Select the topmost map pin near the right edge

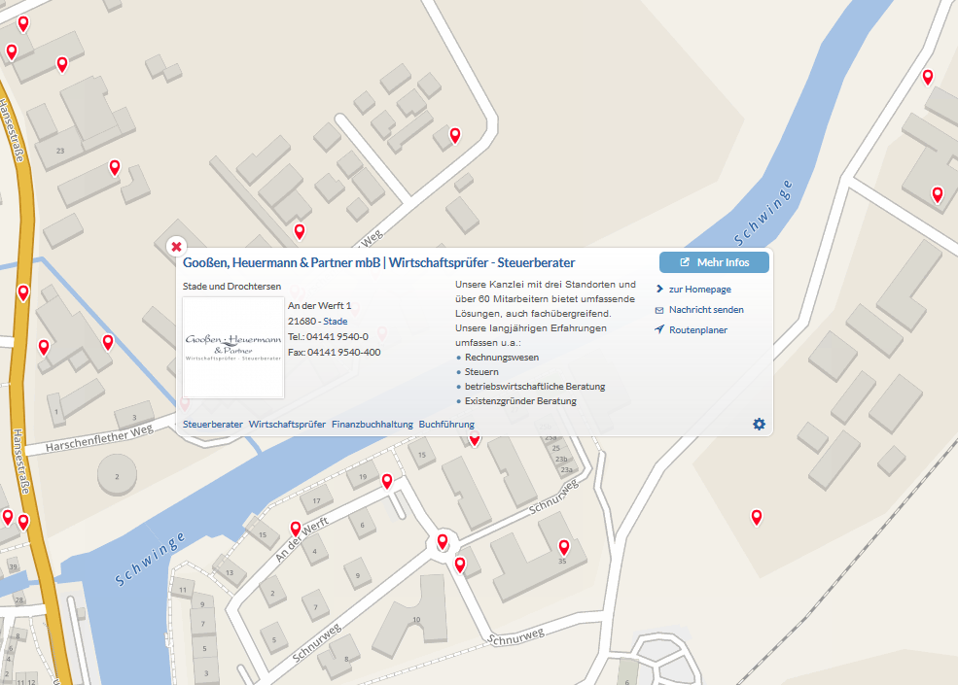928,77
